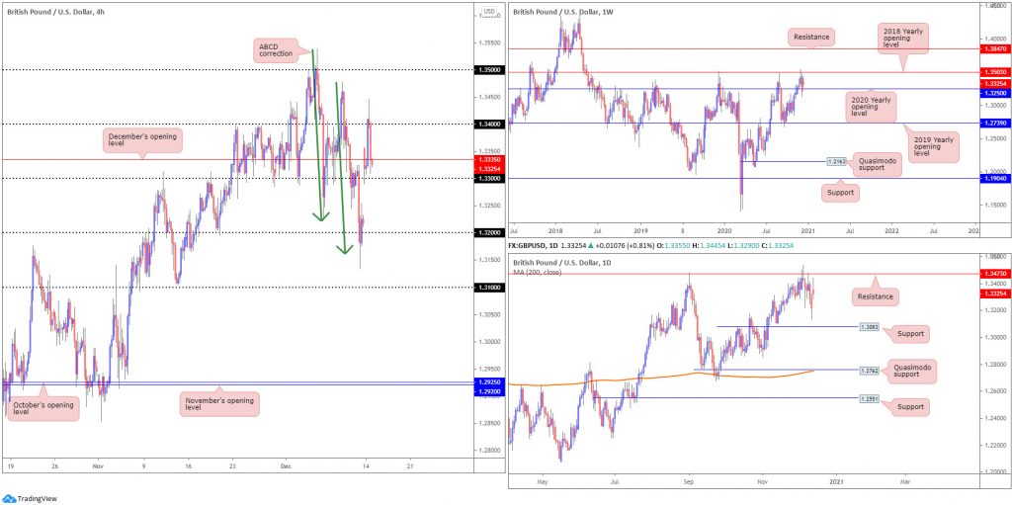Click the 1.2551 support line price tag
This screenshot has height=505, width=1012.
[x=868, y=398]
